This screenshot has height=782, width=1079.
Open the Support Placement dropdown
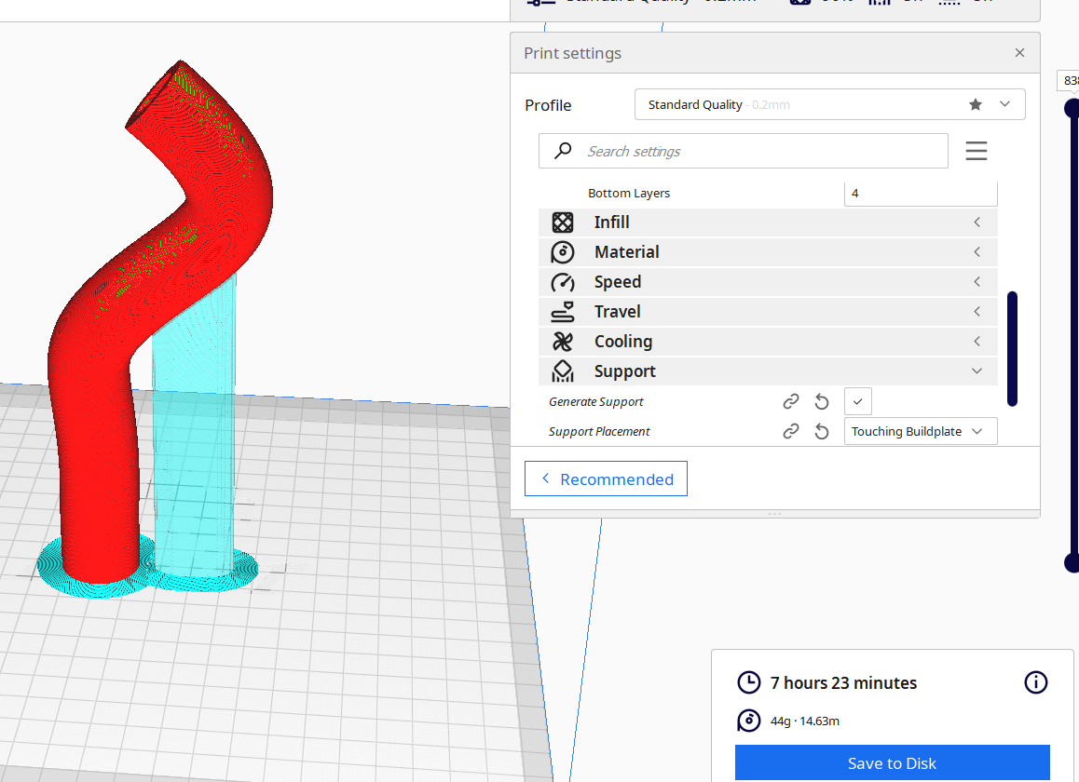coord(920,431)
